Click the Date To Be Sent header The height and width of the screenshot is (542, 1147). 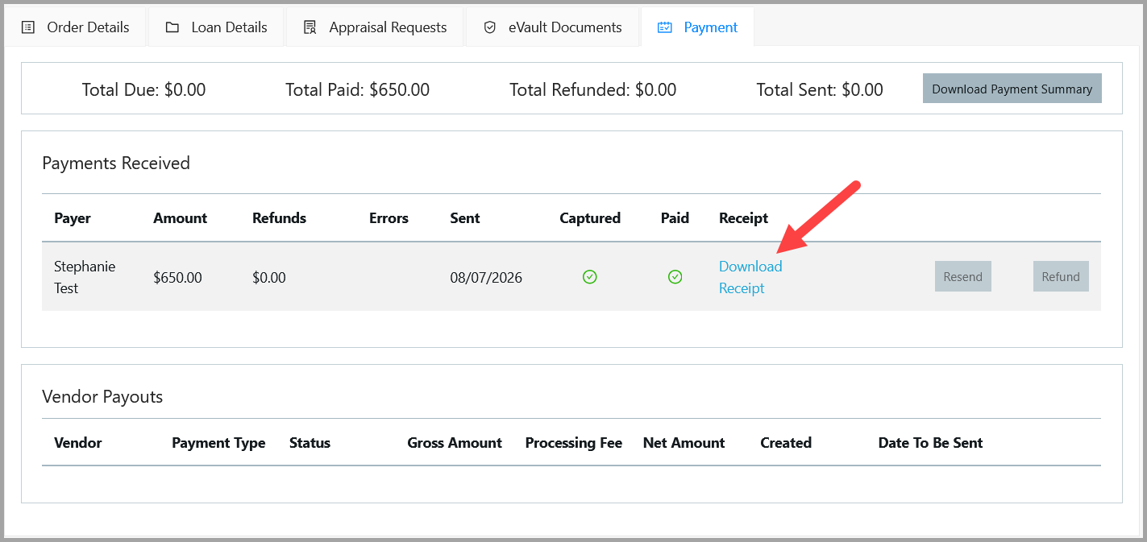(x=930, y=443)
